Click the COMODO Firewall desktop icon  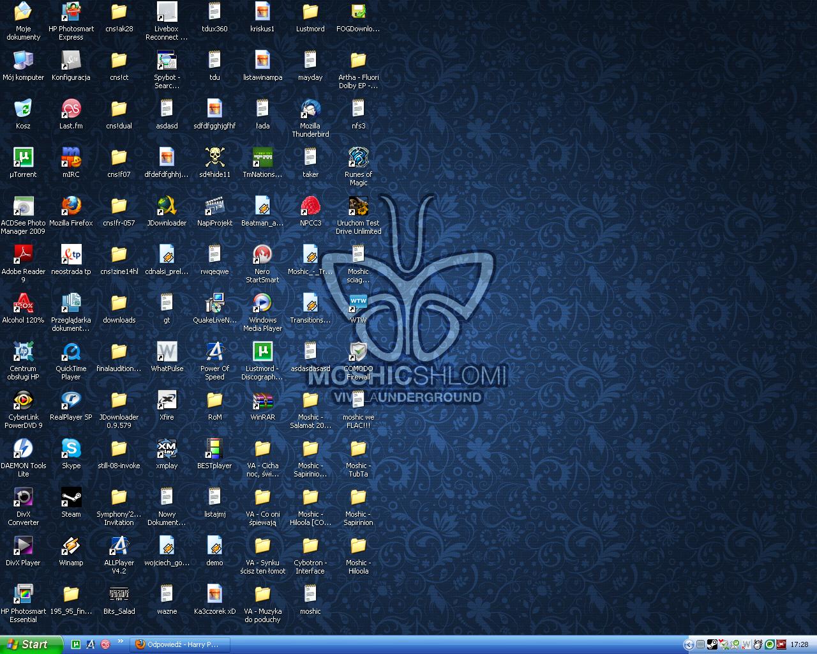[x=358, y=352]
